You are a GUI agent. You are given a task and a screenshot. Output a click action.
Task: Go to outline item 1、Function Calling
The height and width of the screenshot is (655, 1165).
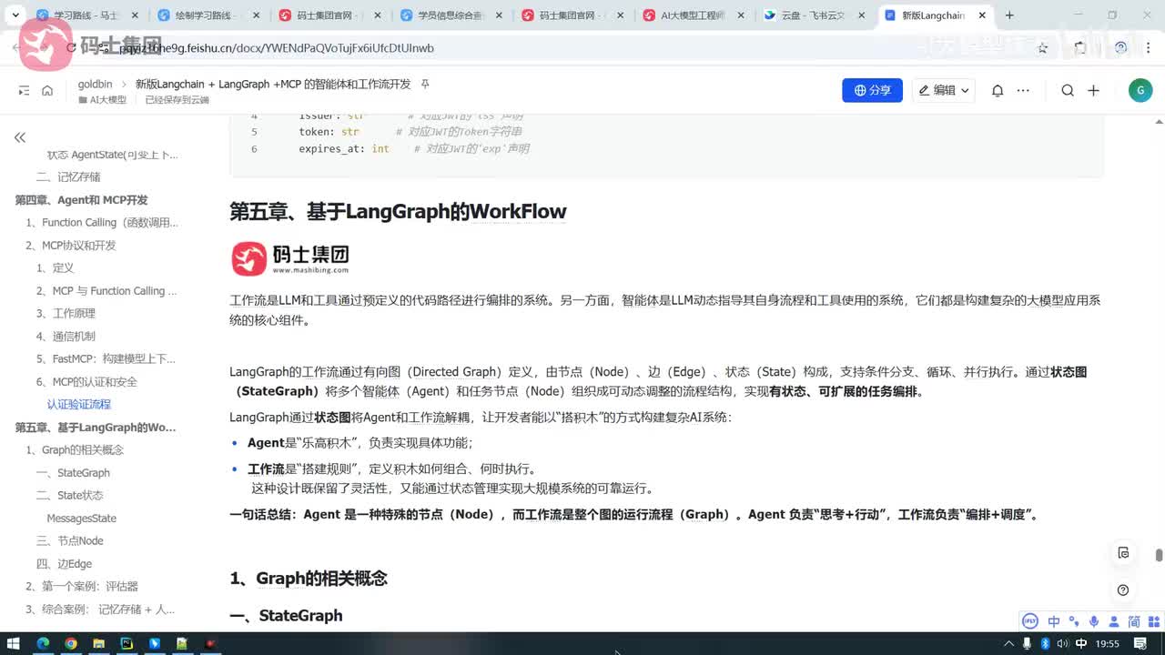[102, 223]
